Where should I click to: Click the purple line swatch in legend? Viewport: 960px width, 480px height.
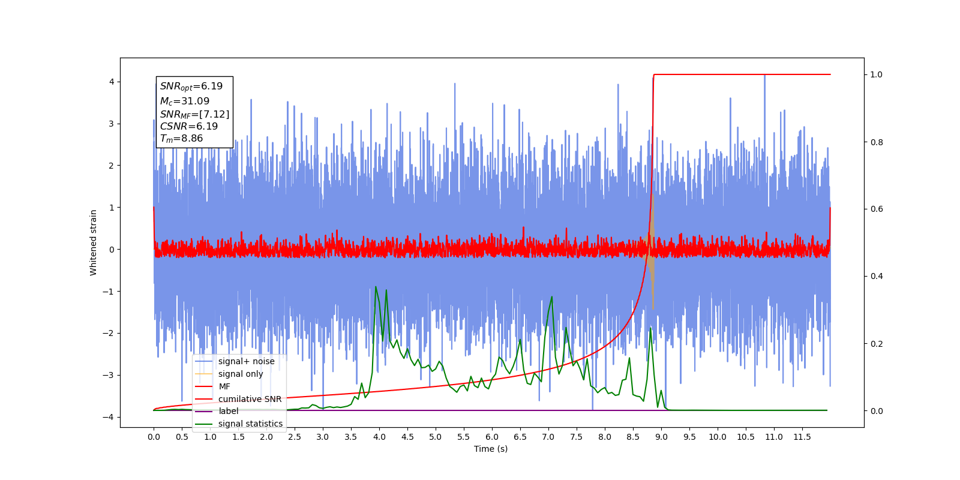tap(204, 411)
